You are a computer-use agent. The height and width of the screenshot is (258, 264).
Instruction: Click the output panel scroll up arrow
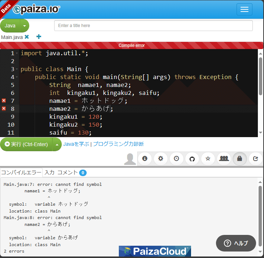point(260,182)
